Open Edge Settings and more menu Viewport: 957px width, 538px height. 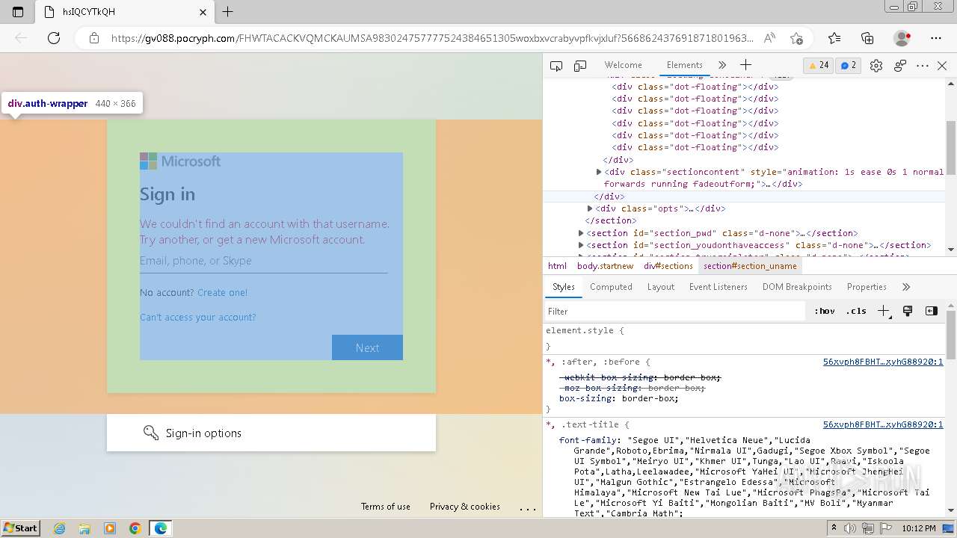point(936,38)
